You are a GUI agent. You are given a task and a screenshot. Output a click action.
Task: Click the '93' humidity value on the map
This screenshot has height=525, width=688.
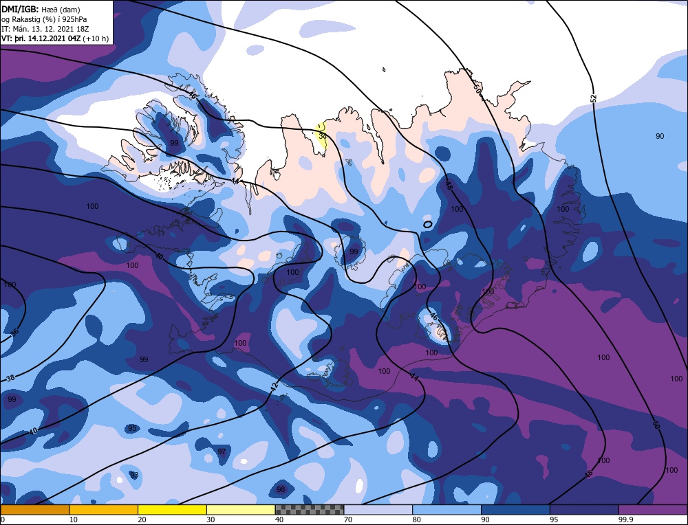(x=134, y=475)
